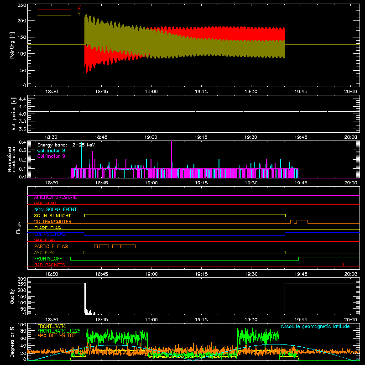Click the Flags axis title

[x=19, y=228]
